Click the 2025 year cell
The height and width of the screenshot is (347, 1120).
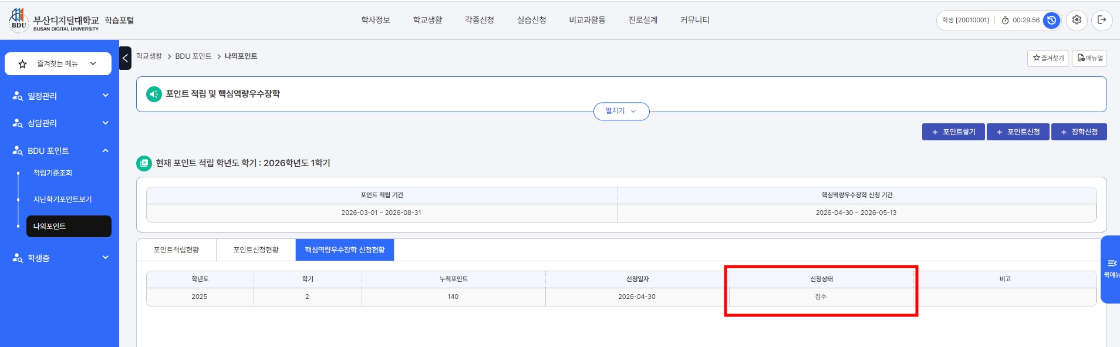200,297
